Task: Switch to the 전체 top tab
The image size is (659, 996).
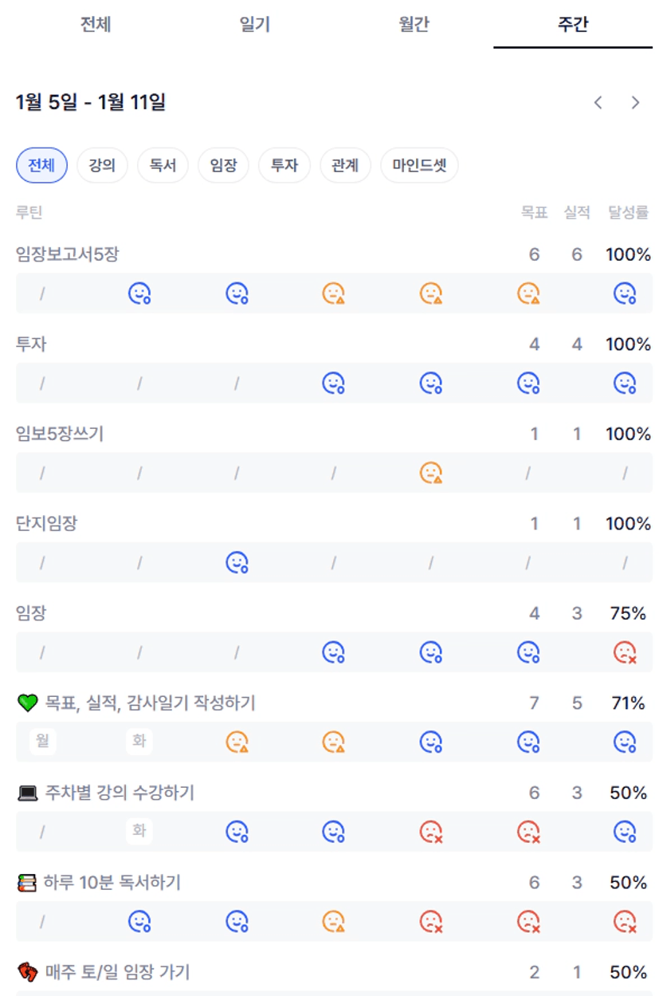Action: 96,24
